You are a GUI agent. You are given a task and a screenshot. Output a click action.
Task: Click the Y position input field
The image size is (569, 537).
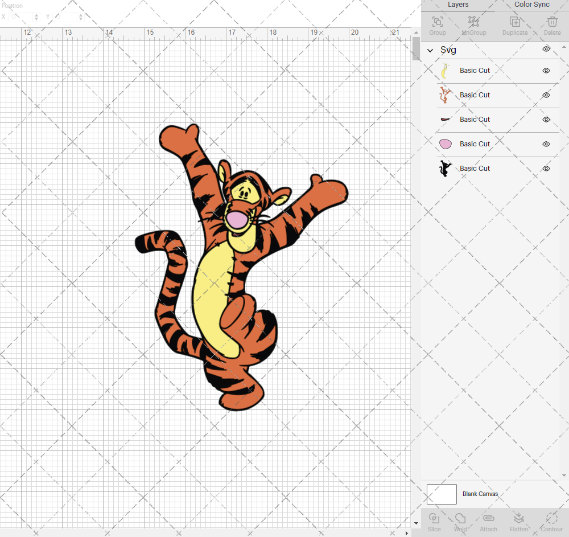pyautogui.click(x=65, y=17)
